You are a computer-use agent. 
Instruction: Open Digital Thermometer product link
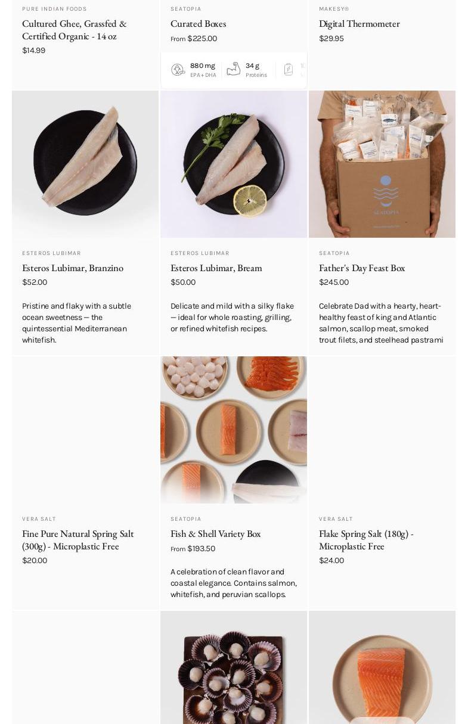(359, 23)
